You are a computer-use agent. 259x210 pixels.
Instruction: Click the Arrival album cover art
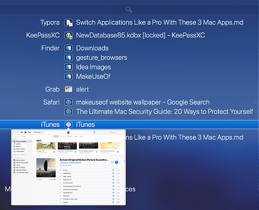[x=46, y=168]
